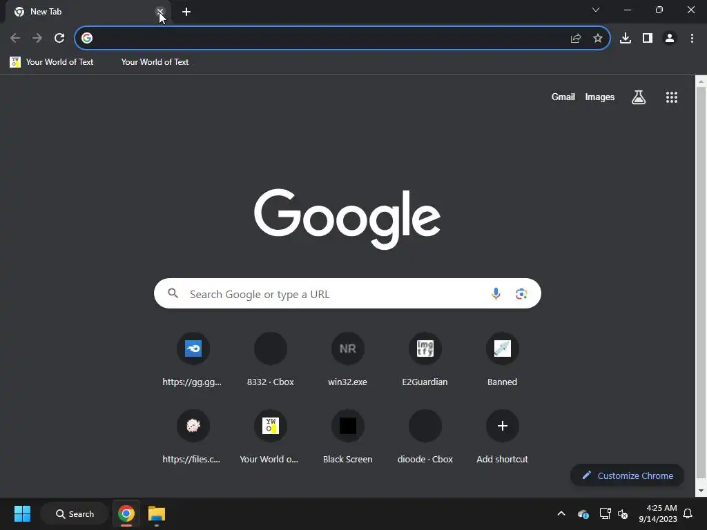Search by image with Google Lens icon
The width and height of the screenshot is (707, 530).
point(522,294)
